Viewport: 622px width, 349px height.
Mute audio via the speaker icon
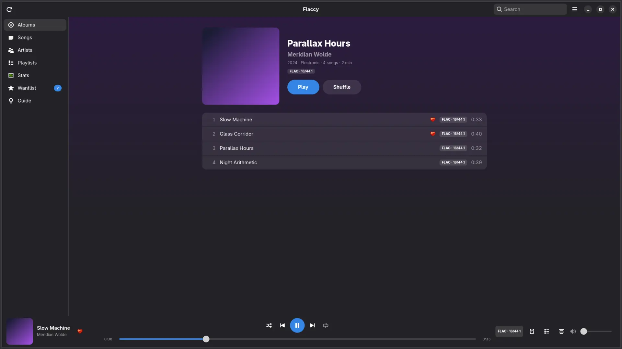(x=573, y=332)
